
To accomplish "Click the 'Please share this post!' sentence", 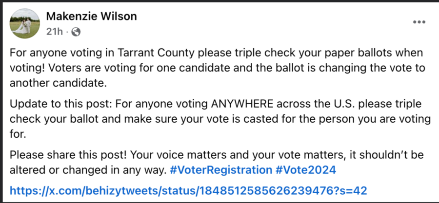I will click(69, 155).
